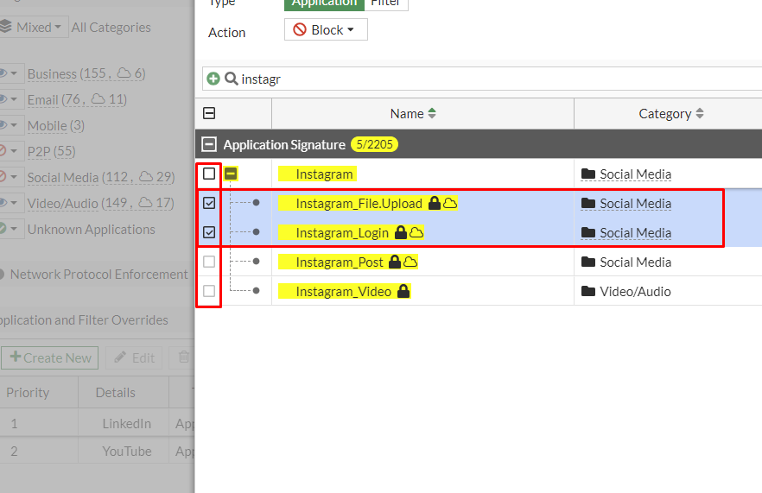
Task: Click Create New button
Action: pyautogui.click(x=50, y=357)
